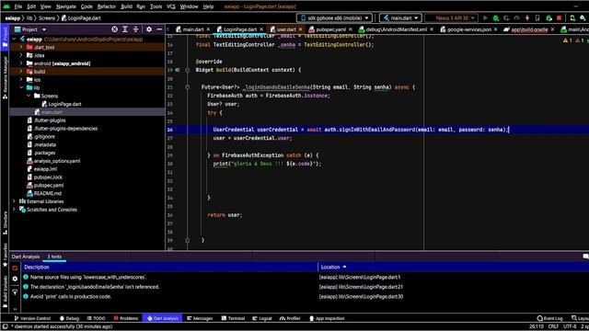
Task: Open Dart Analysis settings gear icon
Action: (x=15, y=279)
